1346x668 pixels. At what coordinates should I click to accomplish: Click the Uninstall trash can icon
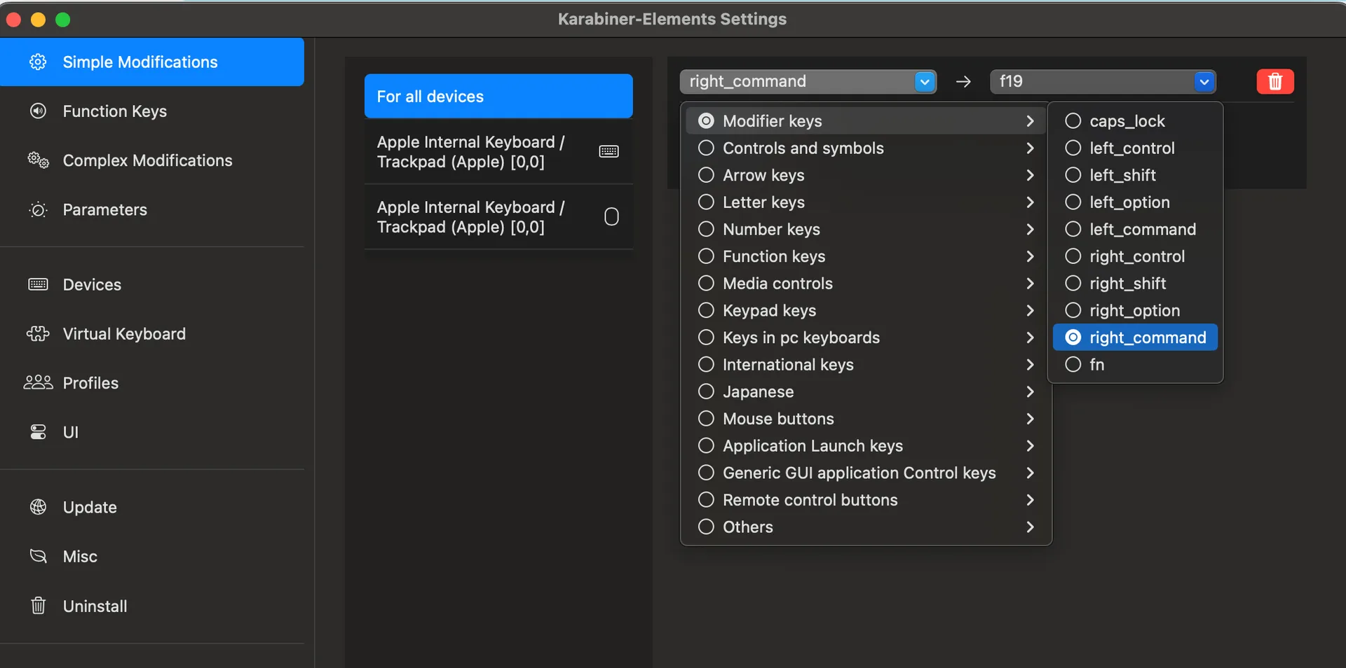click(x=38, y=606)
